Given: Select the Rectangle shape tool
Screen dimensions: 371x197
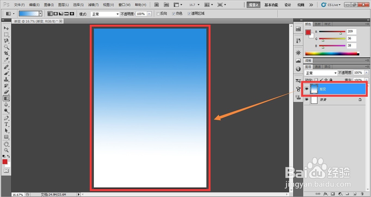Looking at the screenshot, I should coord(6,137).
